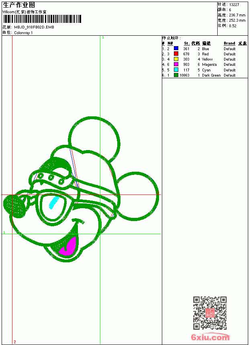
Task: Click the 停止顺序 heading
Action: click(x=171, y=38)
